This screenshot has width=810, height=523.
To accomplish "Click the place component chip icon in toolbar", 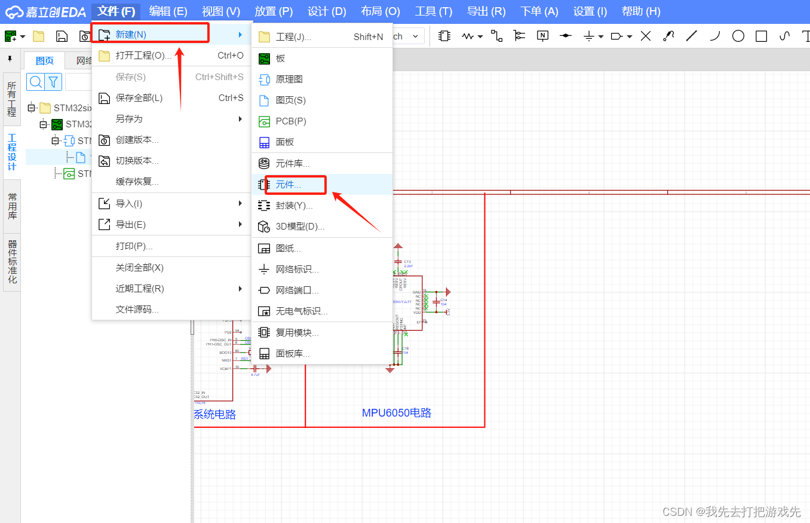I will click(x=444, y=36).
